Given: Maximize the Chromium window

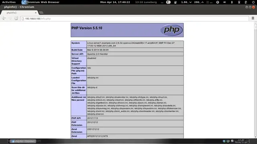Looking at the screenshot, I should (250, 7).
